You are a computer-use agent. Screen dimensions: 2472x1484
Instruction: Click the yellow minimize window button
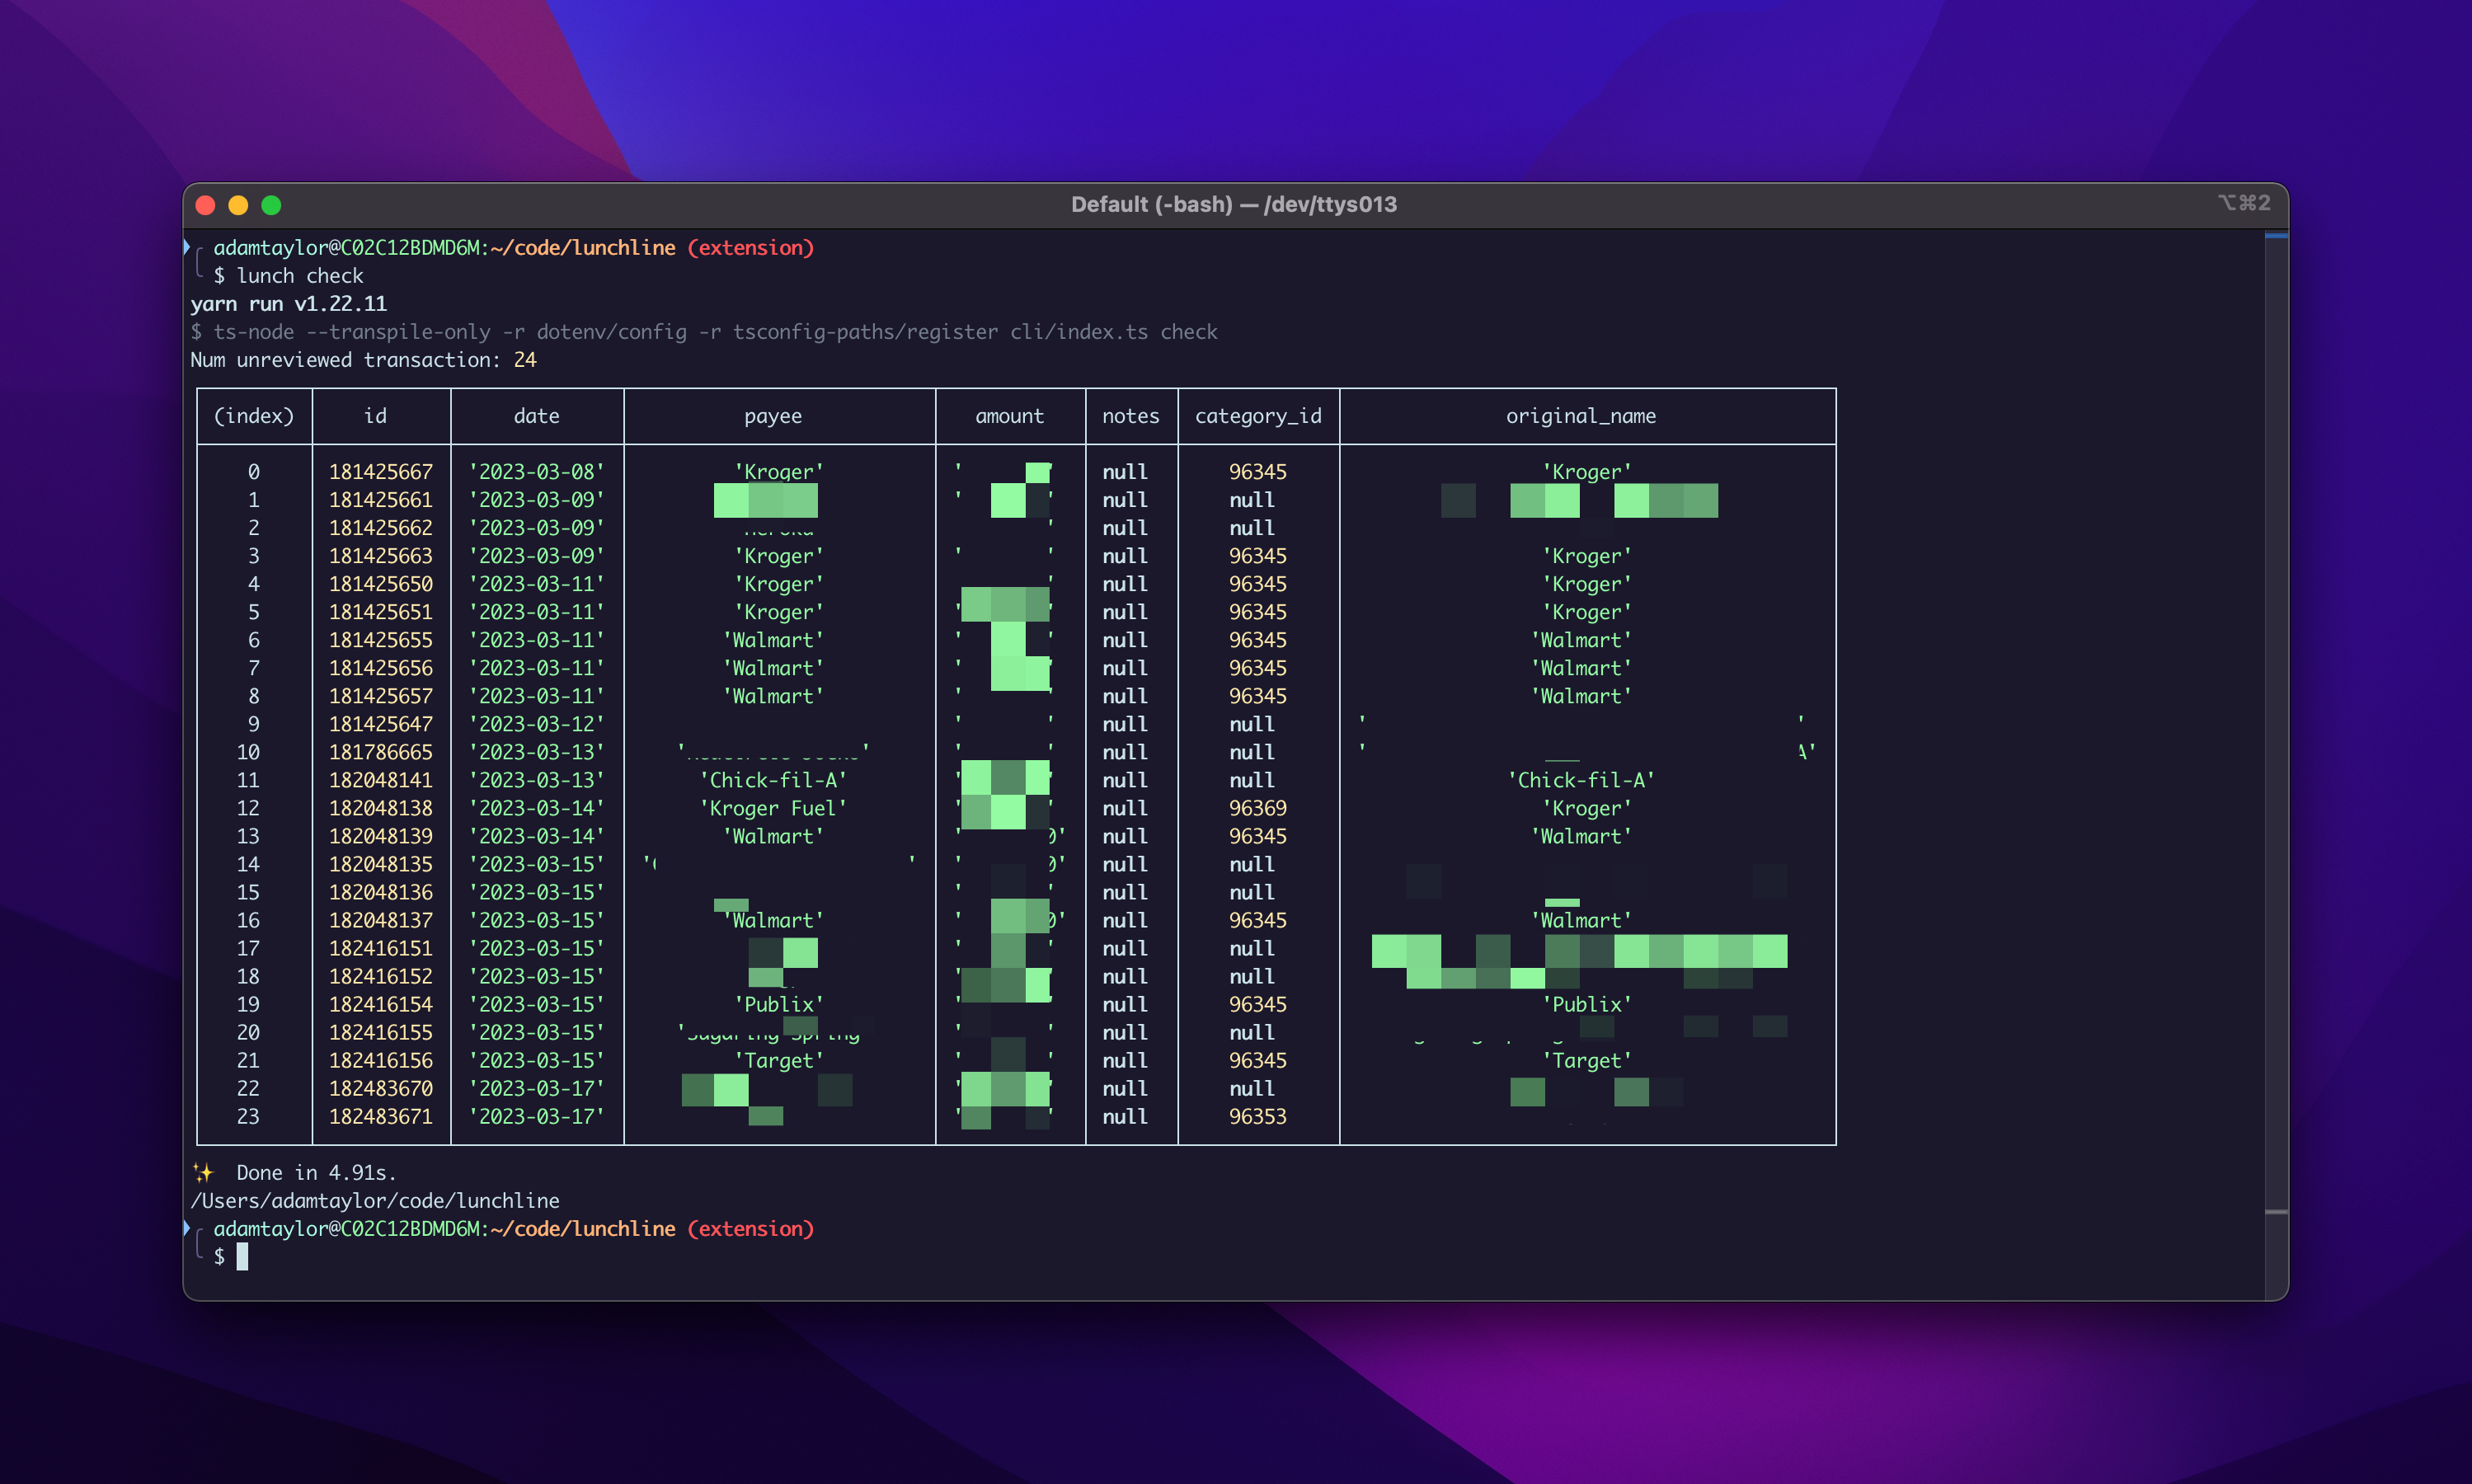click(x=238, y=205)
